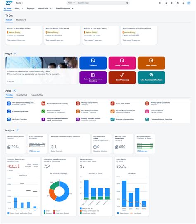This screenshot has width=196, height=224.
Task: Click the orange segment of the donut chart
Action: tap(52, 195)
